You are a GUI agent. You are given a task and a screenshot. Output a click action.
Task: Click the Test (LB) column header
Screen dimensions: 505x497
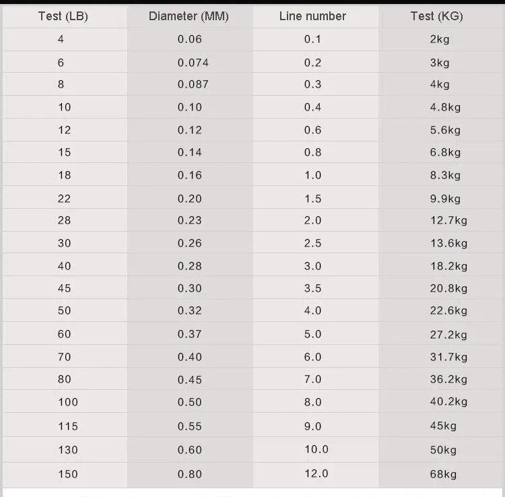click(63, 16)
